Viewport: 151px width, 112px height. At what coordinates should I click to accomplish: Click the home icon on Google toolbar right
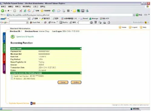109,22
